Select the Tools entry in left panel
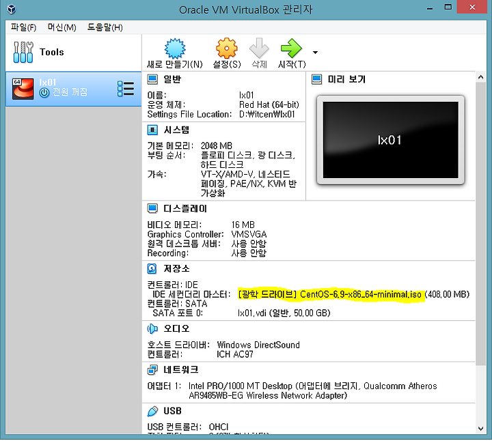This screenshot has height=441, width=492. 73,53
